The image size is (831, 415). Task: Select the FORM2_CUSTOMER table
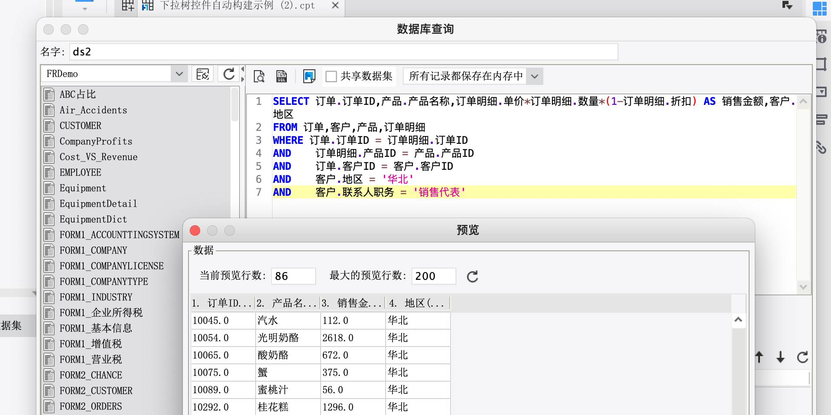(x=113, y=391)
